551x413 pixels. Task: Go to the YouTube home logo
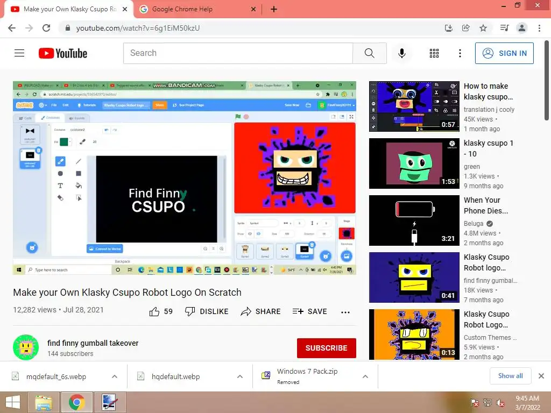click(x=63, y=53)
